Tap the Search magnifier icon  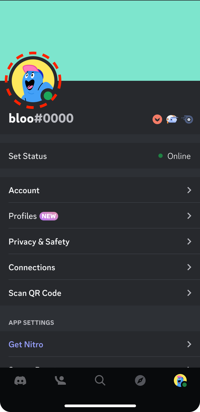point(100,380)
